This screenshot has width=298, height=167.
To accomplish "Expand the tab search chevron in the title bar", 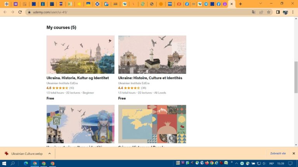I will click(x=261, y=4).
